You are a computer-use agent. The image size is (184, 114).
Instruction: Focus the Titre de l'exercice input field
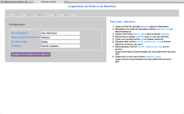pos(60,33)
